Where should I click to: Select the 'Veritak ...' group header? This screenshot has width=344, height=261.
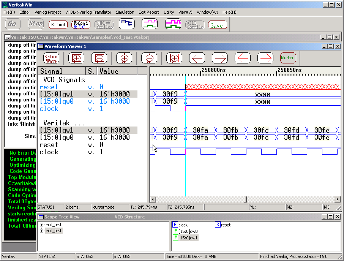pos(64,123)
